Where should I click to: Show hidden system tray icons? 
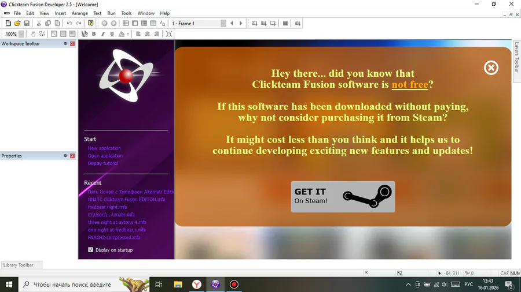pyautogui.click(x=408, y=284)
